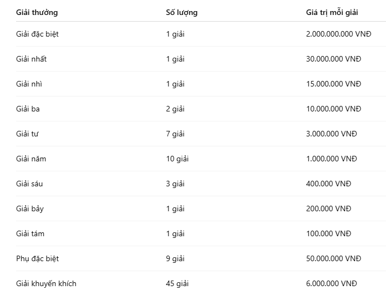
Task: Click the Giá trị mỗi giải header
Action: click(332, 12)
